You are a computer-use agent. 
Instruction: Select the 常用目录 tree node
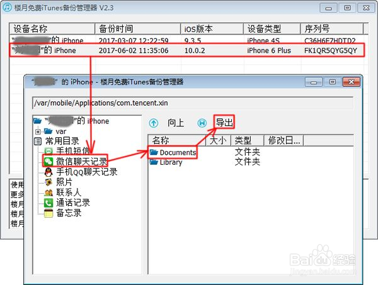[62, 141]
